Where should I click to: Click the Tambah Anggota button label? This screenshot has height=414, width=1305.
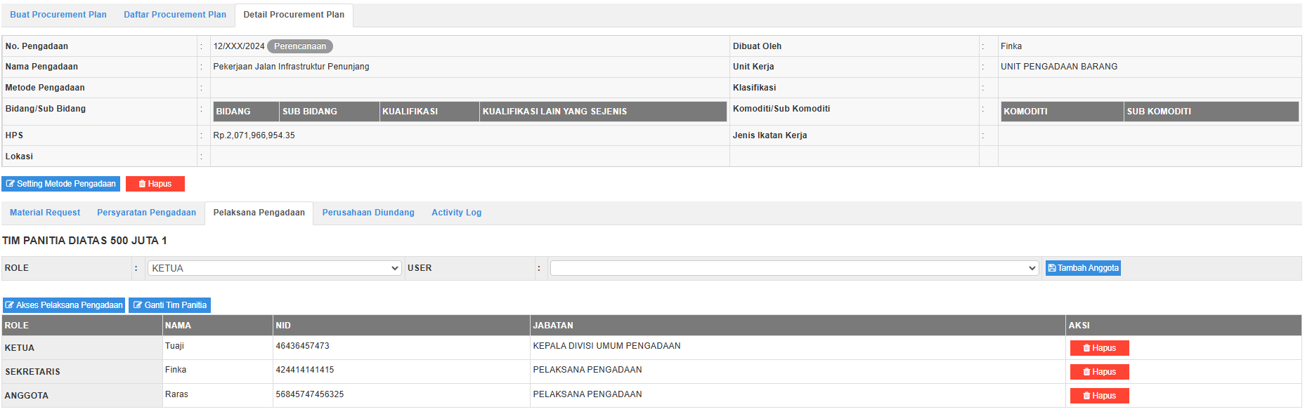pos(1088,268)
